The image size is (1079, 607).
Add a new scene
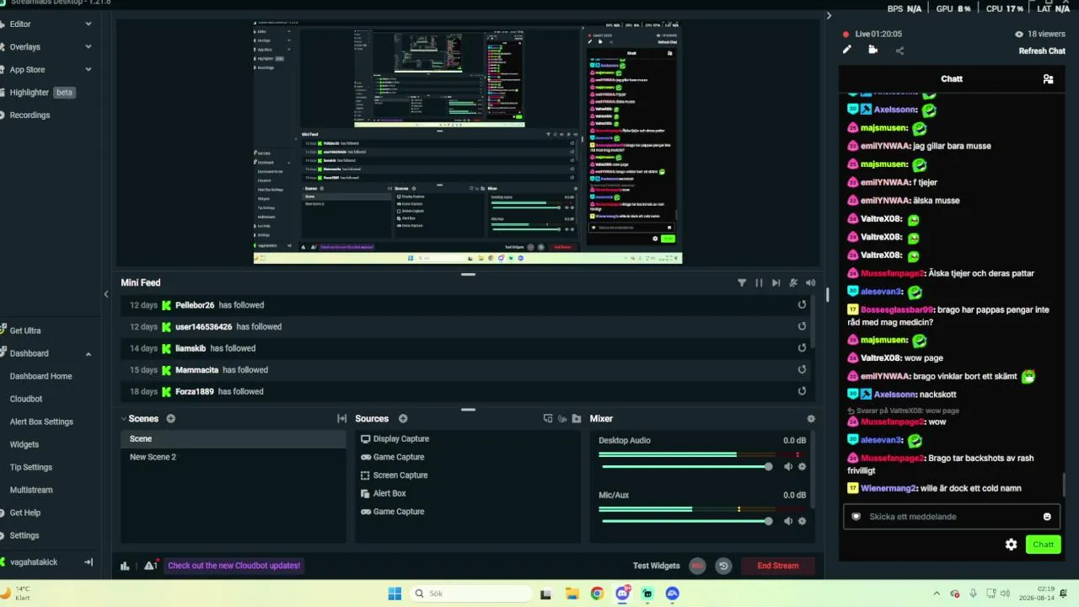click(171, 419)
